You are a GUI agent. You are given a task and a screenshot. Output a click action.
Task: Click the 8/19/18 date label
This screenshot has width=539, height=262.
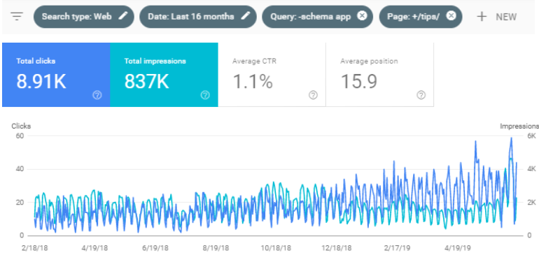tap(216, 248)
